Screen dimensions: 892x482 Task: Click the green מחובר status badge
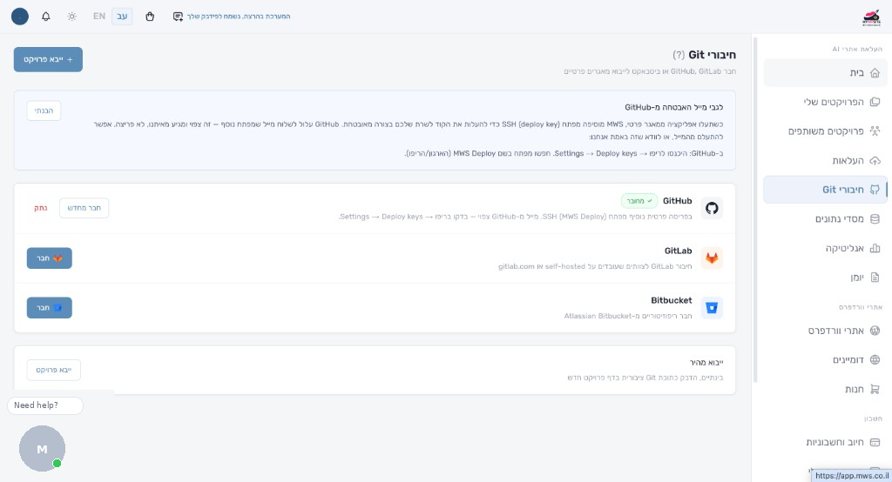pyautogui.click(x=639, y=201)
